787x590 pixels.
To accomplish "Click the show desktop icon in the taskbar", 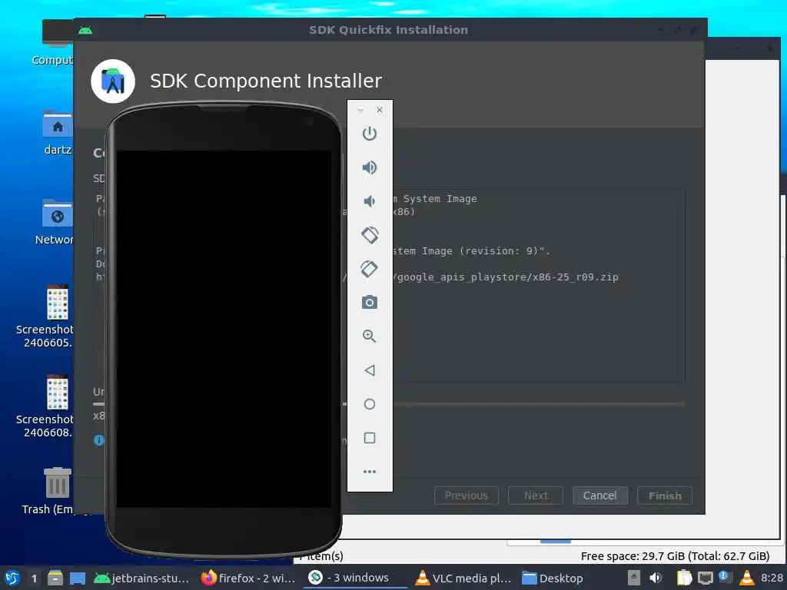I will click(x=78, y=578).
